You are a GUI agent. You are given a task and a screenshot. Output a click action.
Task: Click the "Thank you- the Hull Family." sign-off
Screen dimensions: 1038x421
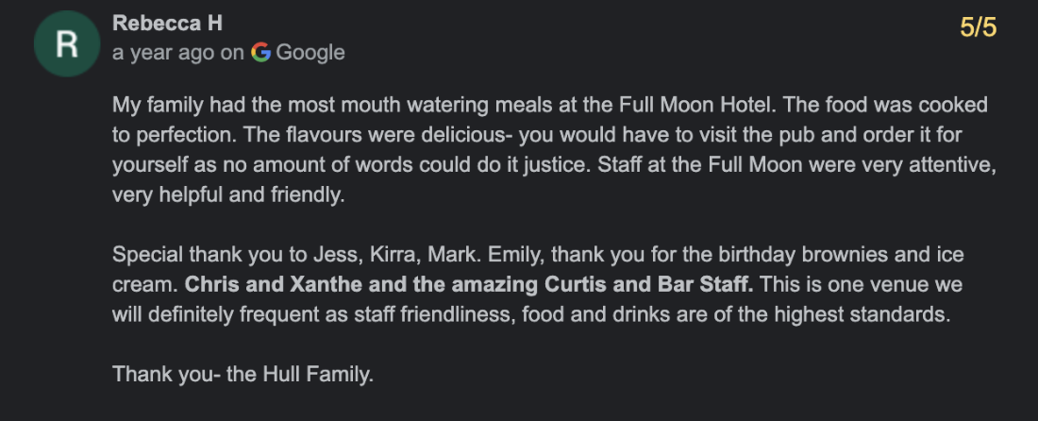click(243, 374)
